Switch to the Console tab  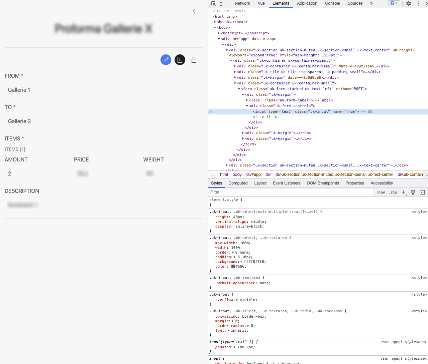tap(332, 3)
